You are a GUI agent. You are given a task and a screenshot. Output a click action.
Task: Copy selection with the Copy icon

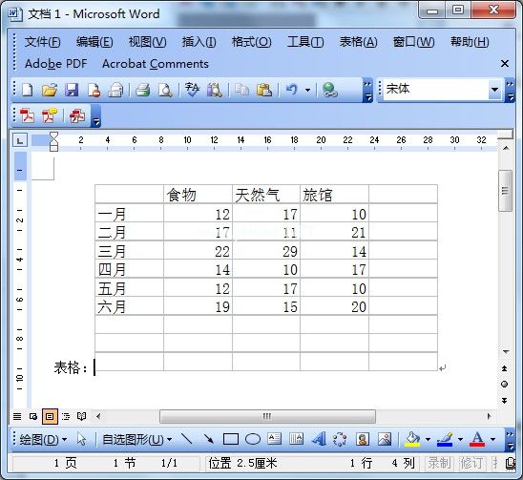[x=241, y=90]
